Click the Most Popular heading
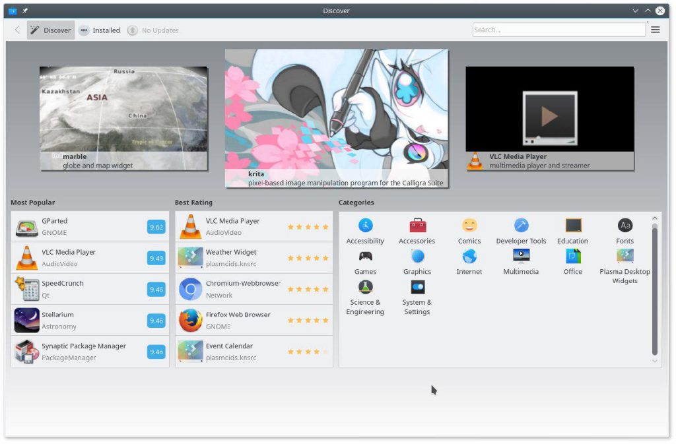 pos(33,203)
